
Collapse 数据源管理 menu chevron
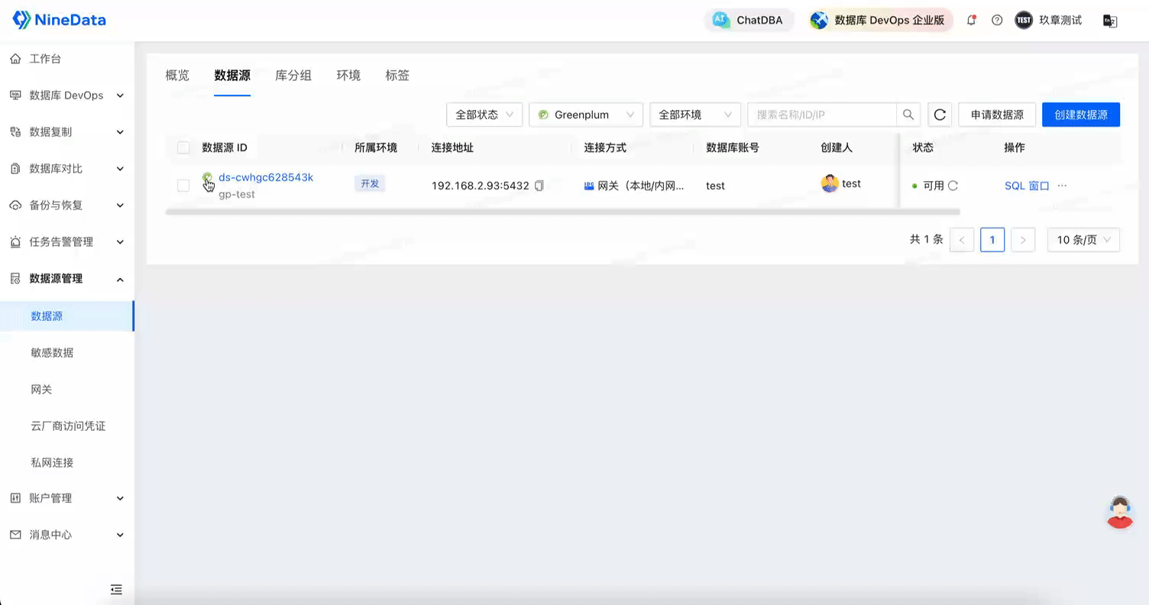coord(120,279)
